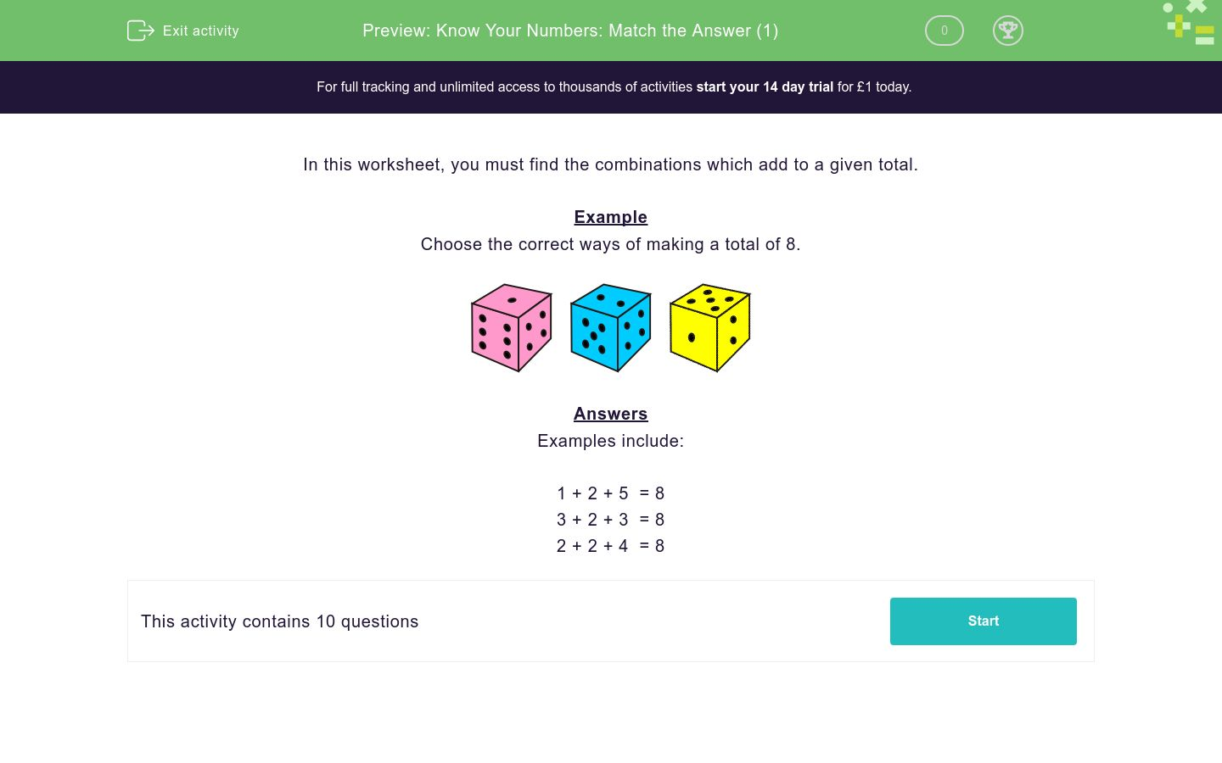Screen dimensions: 1222x763
Task: Click the score counter showing 0
Action: (944, 31)
